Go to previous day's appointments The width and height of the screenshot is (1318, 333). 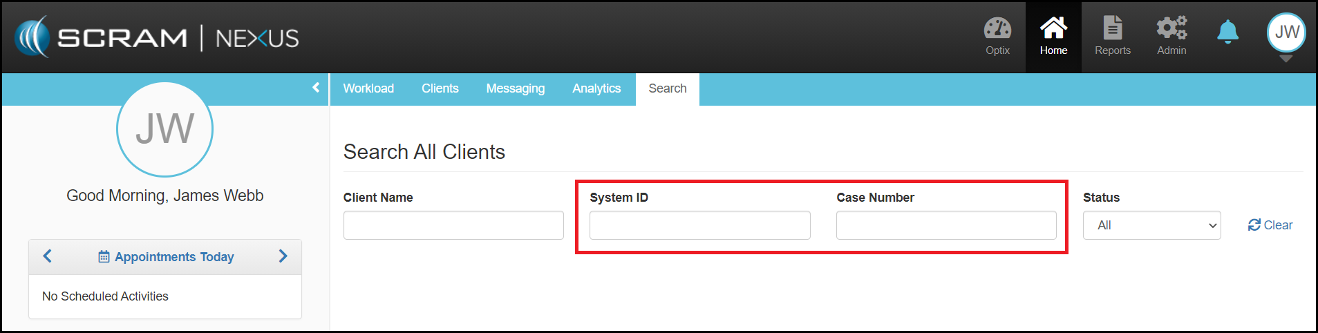pyautogui.click(x=47, y=256)
